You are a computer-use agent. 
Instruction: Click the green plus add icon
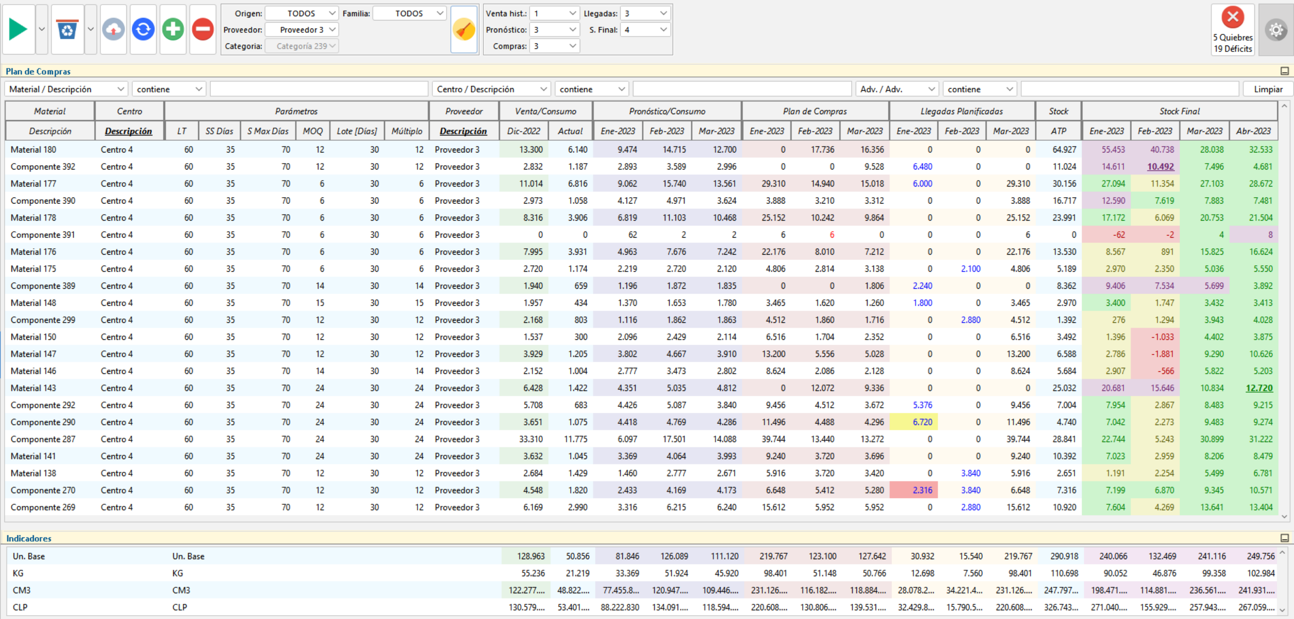173,29
